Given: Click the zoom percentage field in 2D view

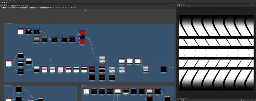Looking at the screenshot, I should click(x=251, y=100).
